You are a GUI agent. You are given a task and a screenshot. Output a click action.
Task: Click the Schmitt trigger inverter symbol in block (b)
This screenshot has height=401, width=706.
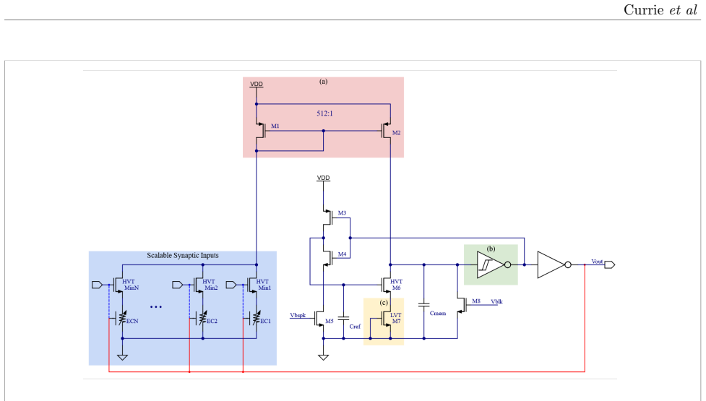pos(494,264)
